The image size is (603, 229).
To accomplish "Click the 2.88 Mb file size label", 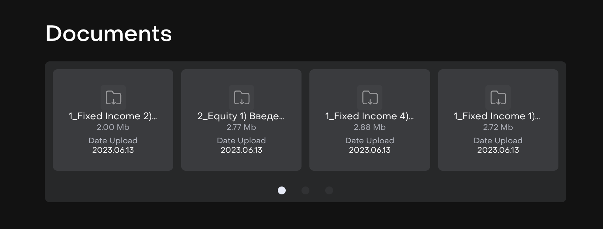I will 370,127.
